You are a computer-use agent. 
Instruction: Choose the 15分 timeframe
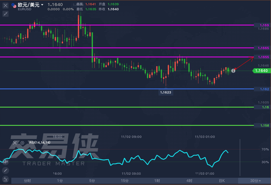tap(125, 181)
